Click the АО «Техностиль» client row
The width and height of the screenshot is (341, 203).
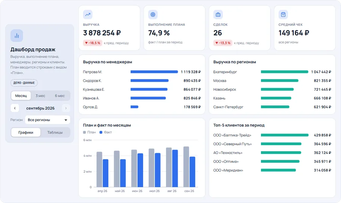point(272,153)
